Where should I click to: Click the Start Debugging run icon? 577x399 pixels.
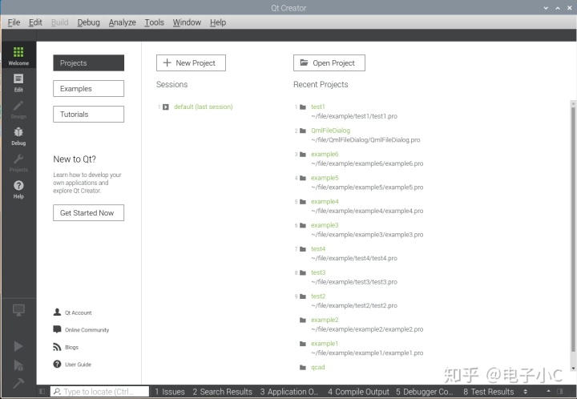[18, 365]
